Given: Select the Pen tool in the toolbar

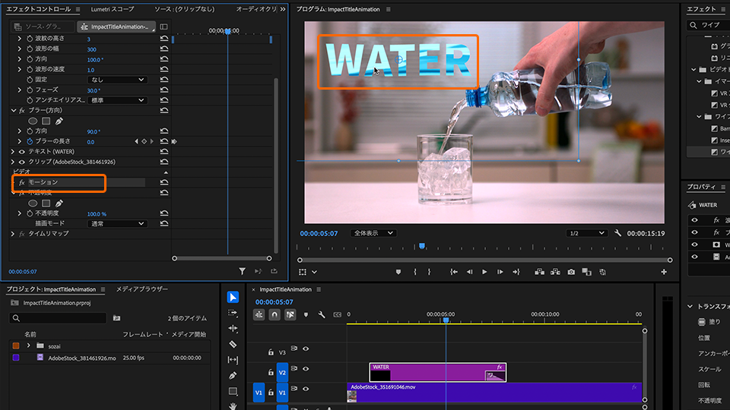Looking at the screenshot, I should pyautogui.click(x=233, y=376).
